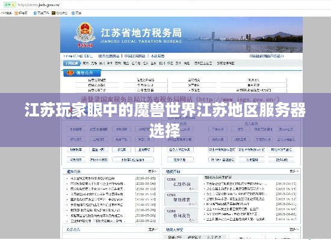
Task: Open the bookmark with the black square icon
Action: [x=60, y=13]
